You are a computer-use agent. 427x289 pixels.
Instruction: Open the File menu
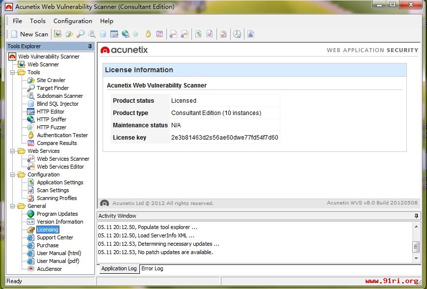click(x=18, y=21)
